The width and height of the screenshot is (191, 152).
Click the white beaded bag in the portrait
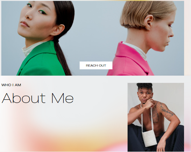[x=149, y=138]
